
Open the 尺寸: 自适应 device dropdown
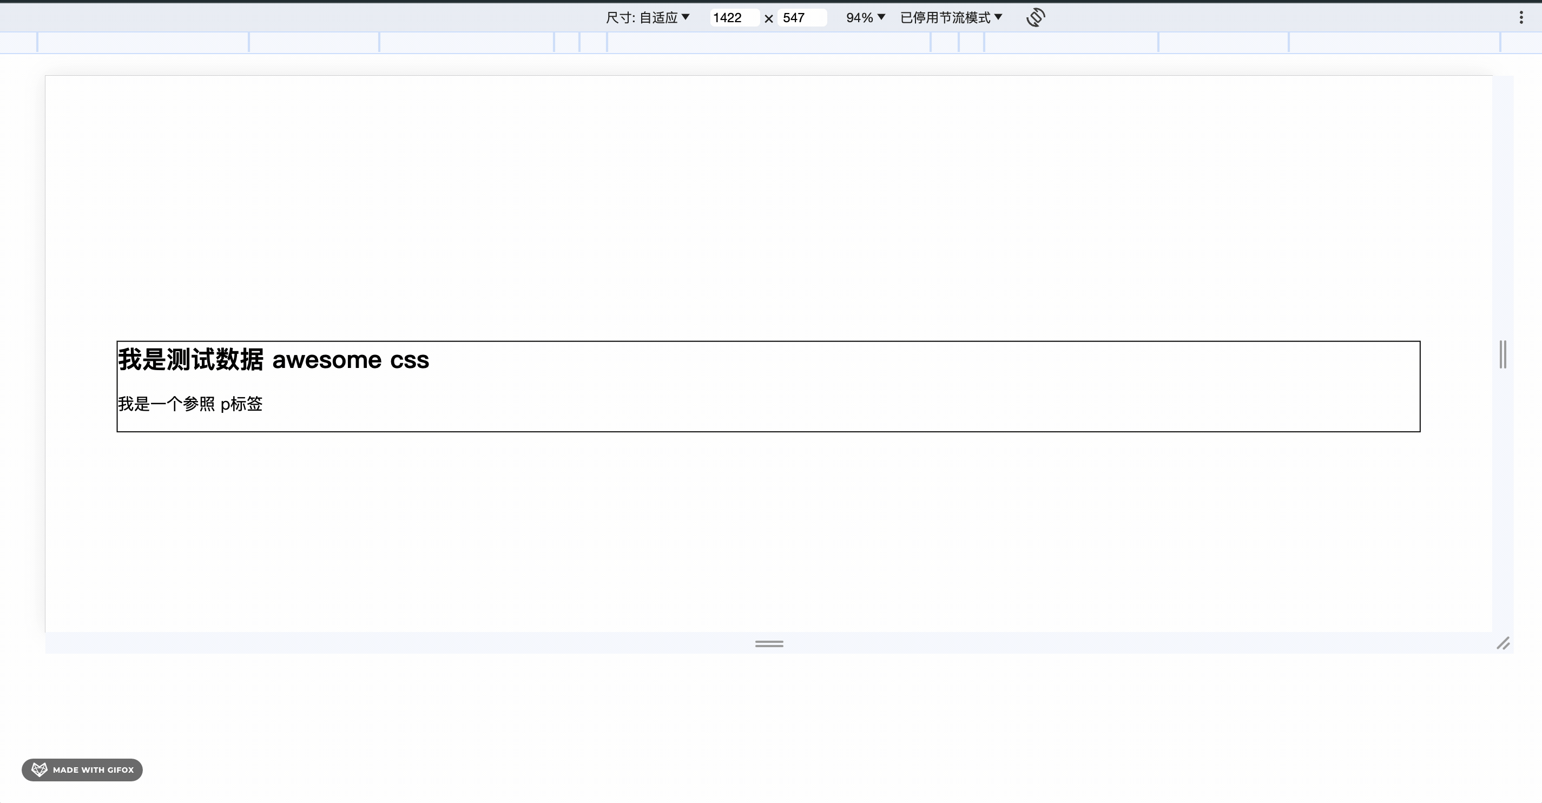click(x=648, y=17)
